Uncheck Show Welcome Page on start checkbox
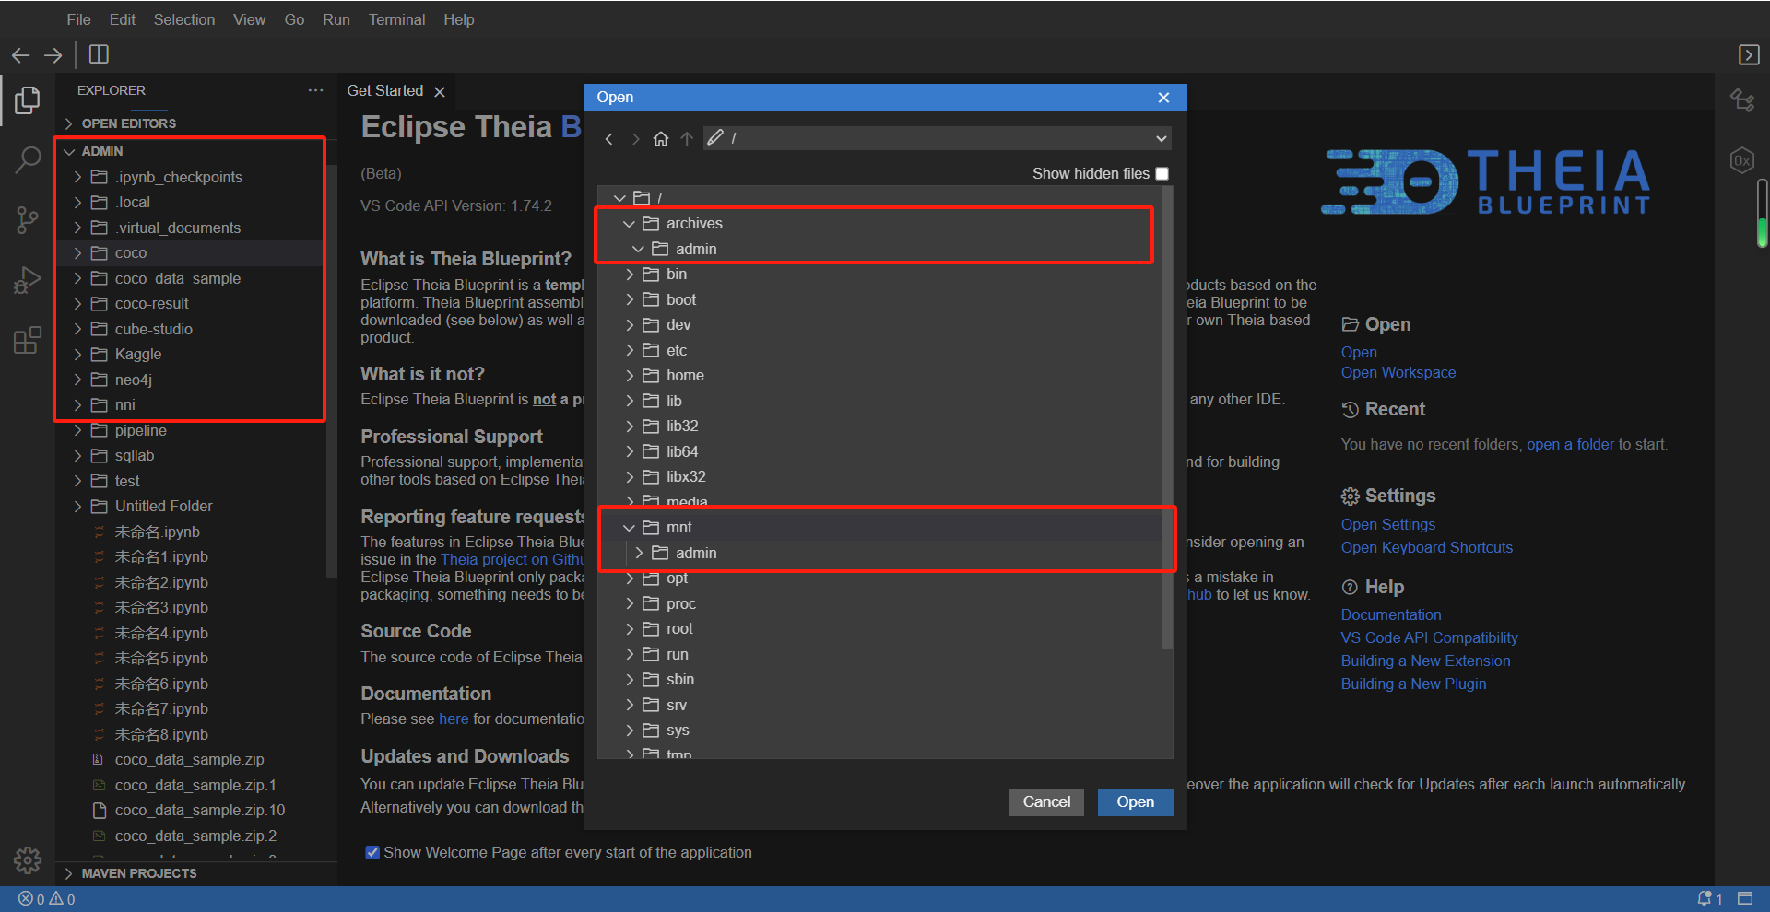 372,852
